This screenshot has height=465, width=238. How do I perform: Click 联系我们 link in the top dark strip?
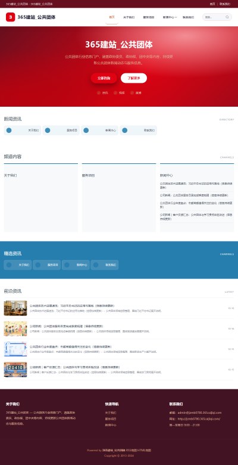(x=225, y=4)
